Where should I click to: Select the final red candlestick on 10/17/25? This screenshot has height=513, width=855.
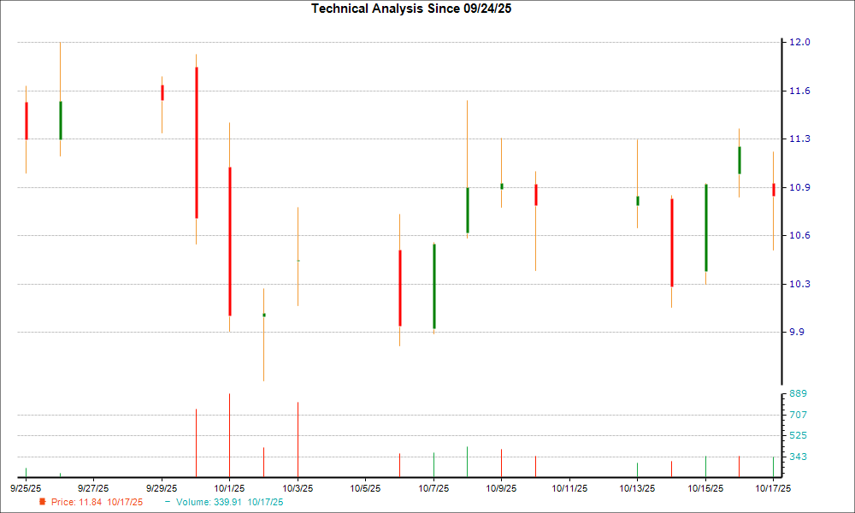pyautogui.click(x=773, y=190)
